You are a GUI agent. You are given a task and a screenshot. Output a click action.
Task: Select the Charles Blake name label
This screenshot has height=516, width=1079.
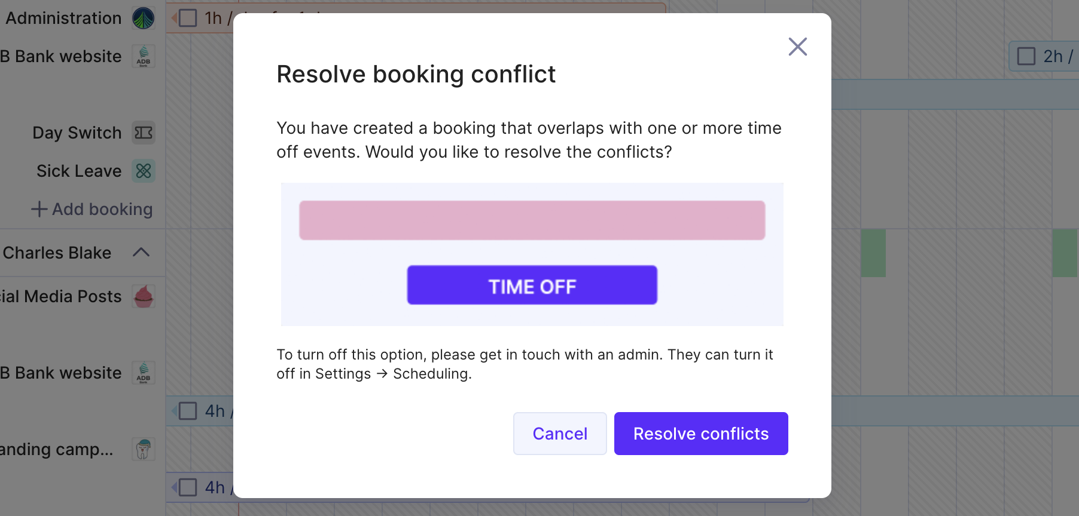click(57, 253)
